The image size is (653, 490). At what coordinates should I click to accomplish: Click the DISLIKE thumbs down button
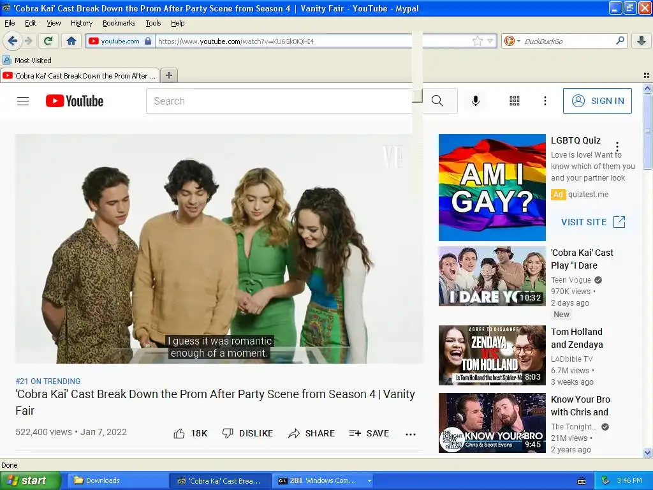click(x=247, y=433)
